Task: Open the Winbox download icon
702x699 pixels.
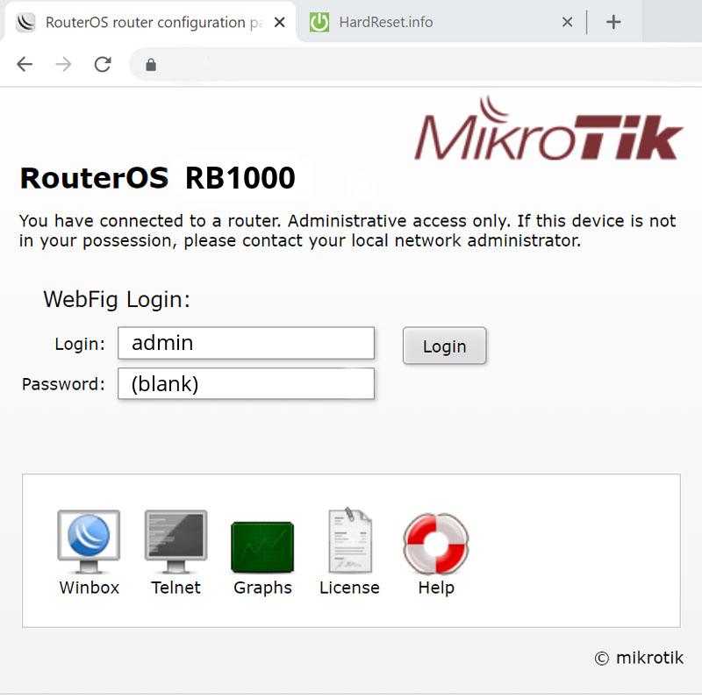Action: pos(89,541)
